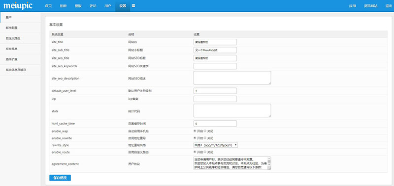The width and height of the screenshot is (394, 186).
Task: Select 基本 in the left sidebar
Action: (x=20, y=17)
